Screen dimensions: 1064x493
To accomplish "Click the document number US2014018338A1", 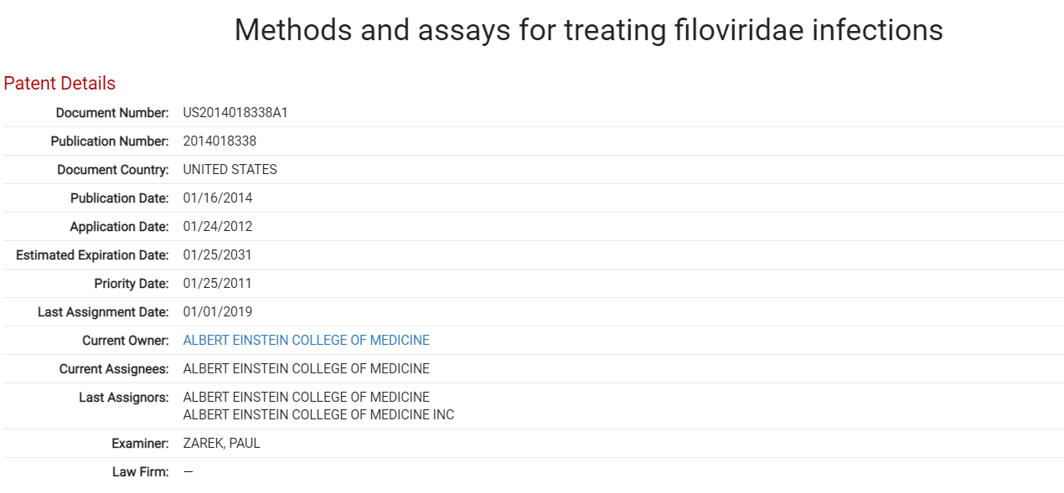I will click(x=235, y=113).
